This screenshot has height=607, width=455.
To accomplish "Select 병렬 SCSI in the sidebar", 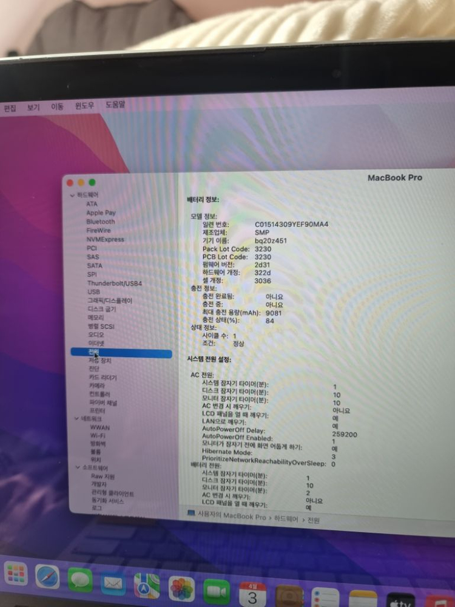I will (101, 327).
